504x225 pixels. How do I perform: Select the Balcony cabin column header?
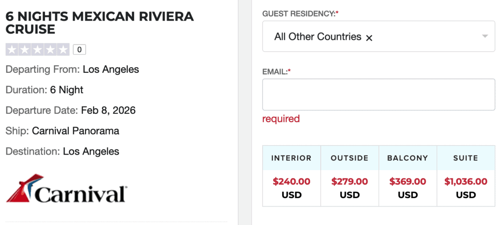click(x=408, y=158)
